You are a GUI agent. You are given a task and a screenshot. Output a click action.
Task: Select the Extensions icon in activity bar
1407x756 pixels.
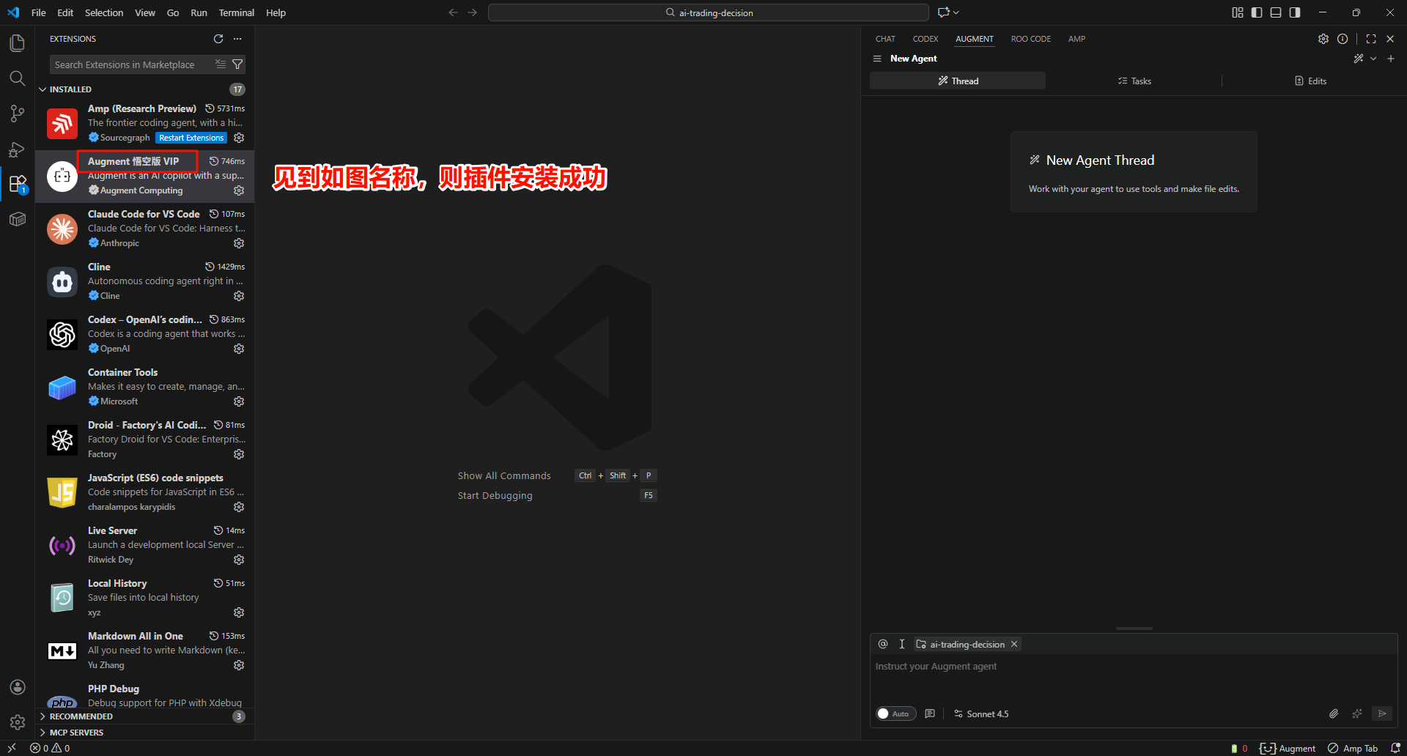point(18,184)
